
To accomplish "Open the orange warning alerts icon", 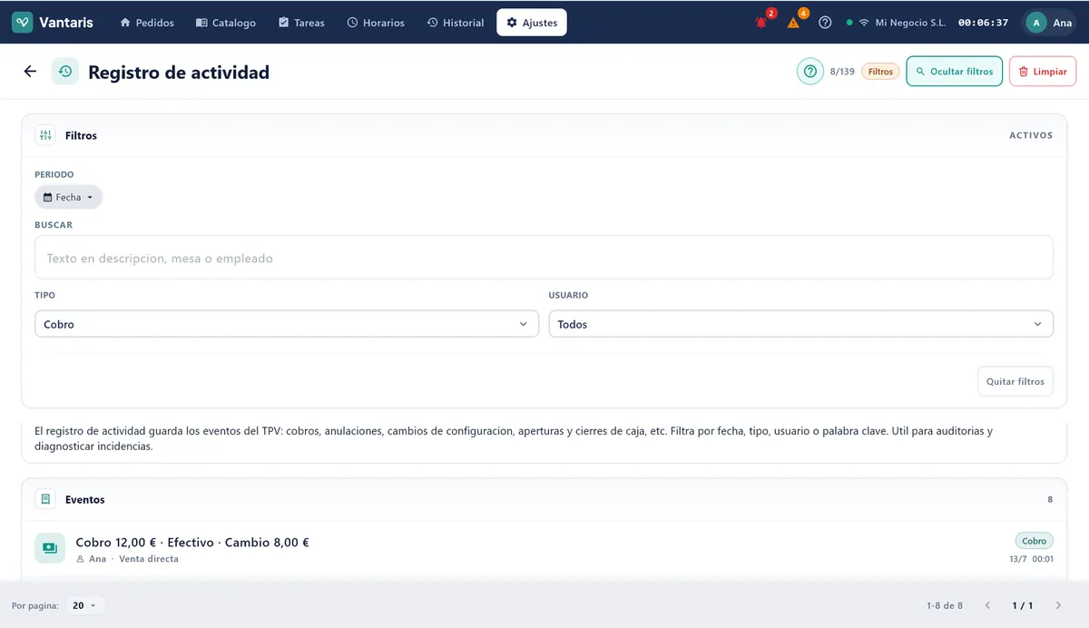I will 793,23.
